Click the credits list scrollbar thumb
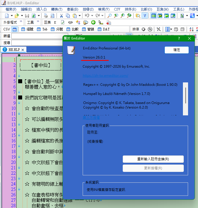 [186, 95]
